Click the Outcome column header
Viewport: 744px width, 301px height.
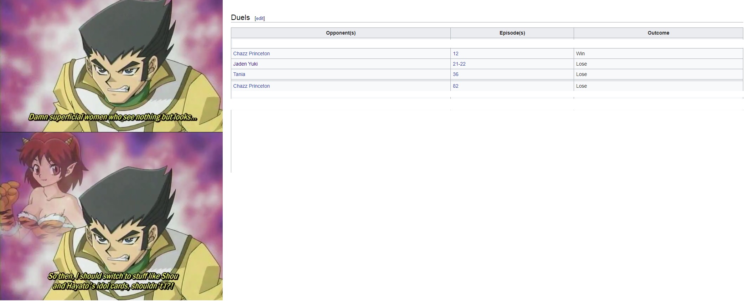click(658, 33)
